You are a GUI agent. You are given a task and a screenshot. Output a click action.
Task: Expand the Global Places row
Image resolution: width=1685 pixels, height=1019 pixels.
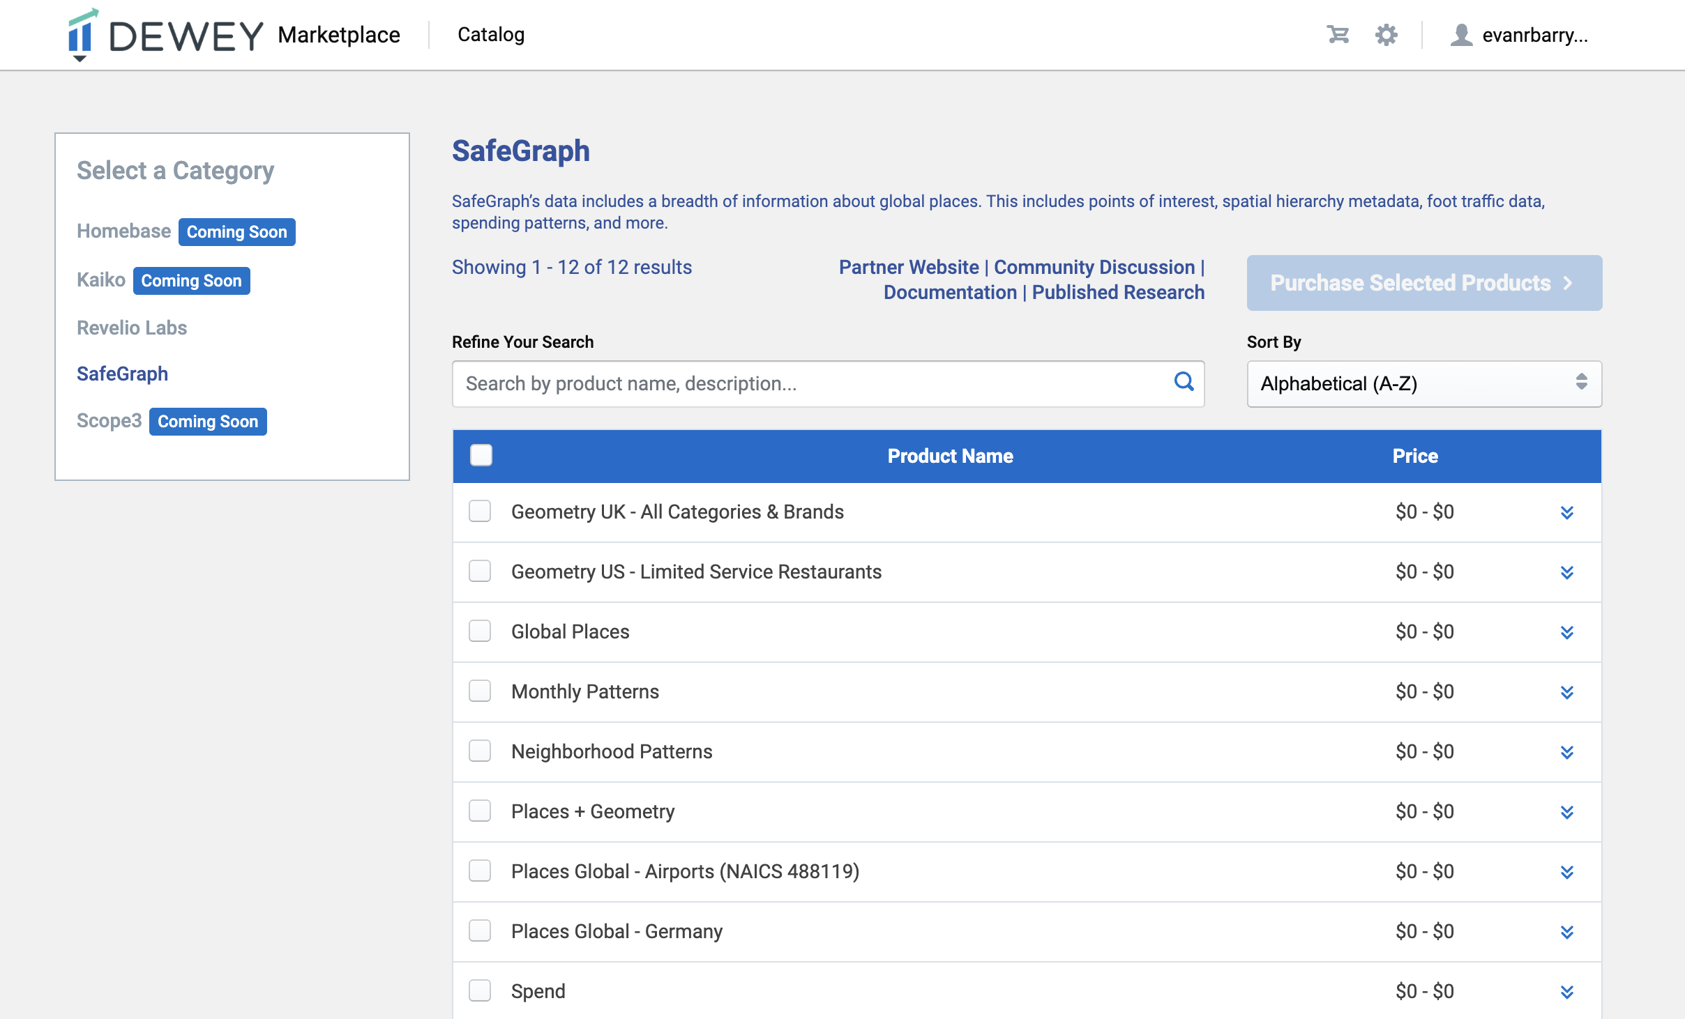pos(1567,633)
